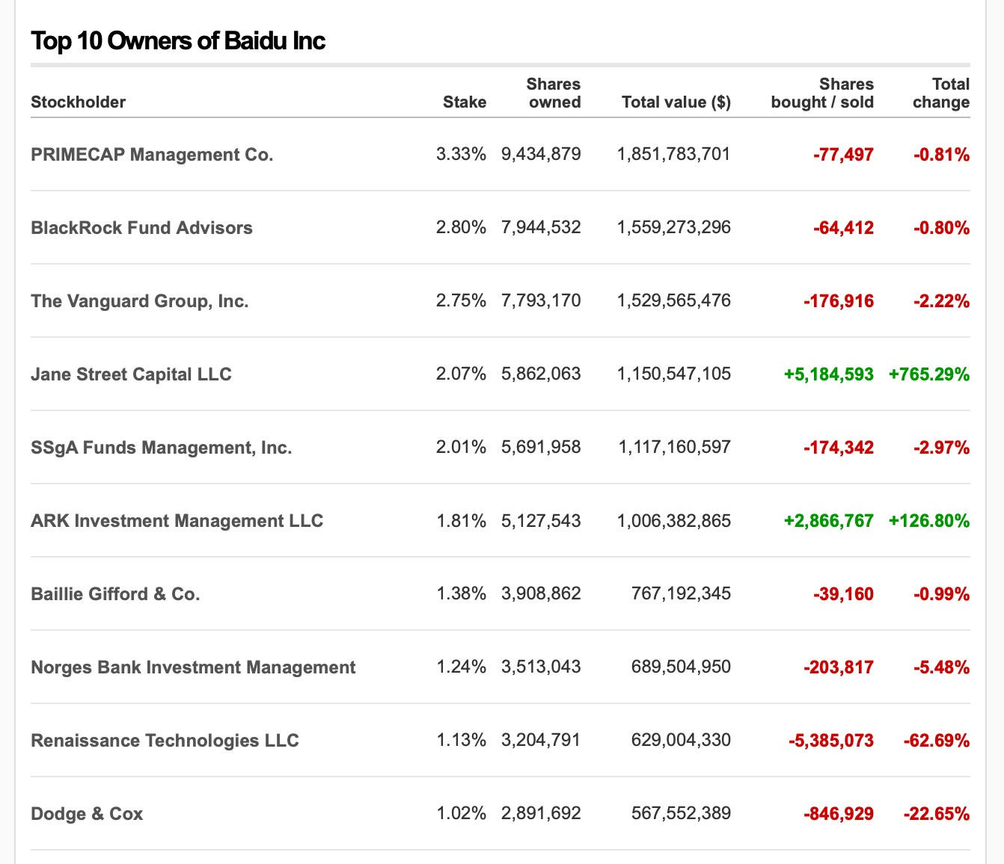Select total change -22.65%
The image size is (1004, 864).
point(937,814)
